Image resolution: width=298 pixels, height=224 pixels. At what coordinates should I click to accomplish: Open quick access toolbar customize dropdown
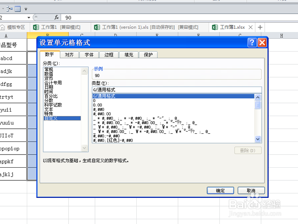pyautogui.click(x=26, y=9)
